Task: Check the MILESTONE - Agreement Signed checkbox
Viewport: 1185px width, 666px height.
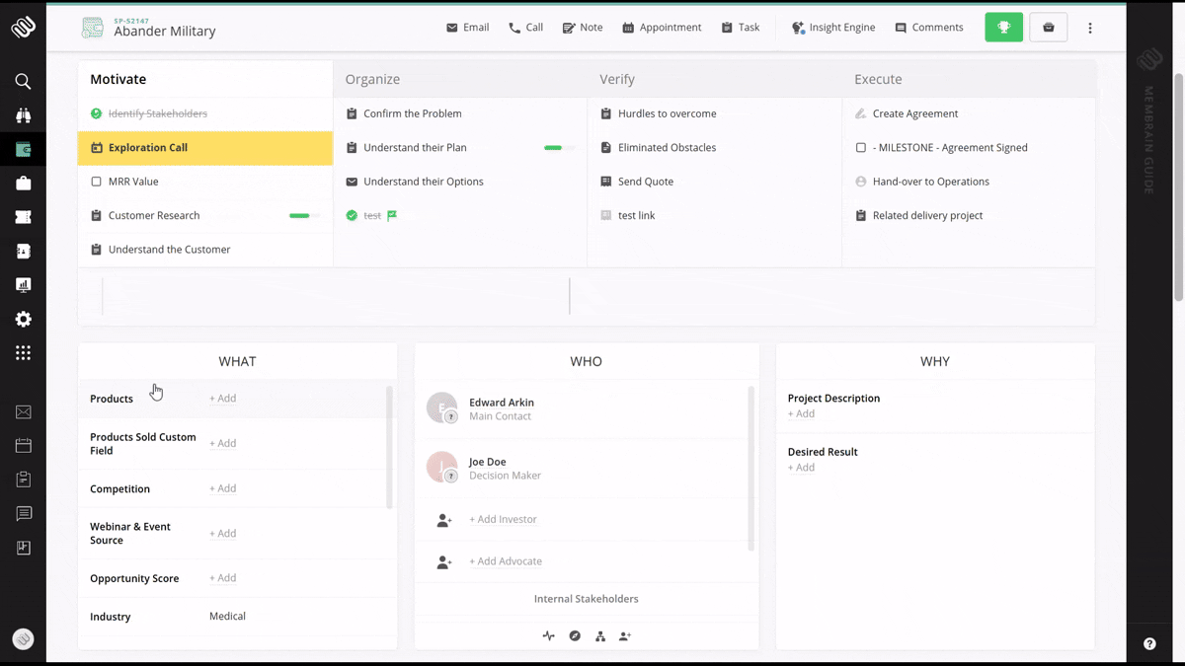Action: [860, 148]
